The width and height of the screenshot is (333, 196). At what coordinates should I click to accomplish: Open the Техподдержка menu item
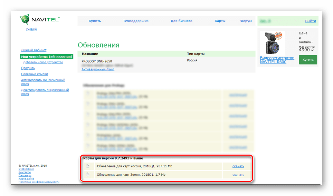136,21
